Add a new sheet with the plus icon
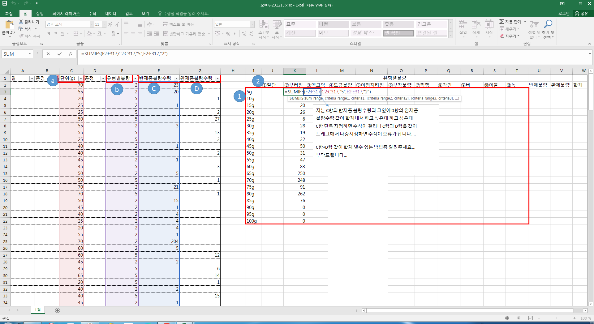 pos(58,310)
